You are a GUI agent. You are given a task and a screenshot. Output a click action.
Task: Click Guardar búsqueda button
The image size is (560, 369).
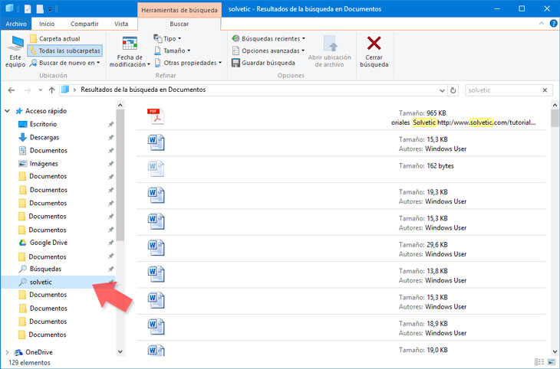(264, 63)
